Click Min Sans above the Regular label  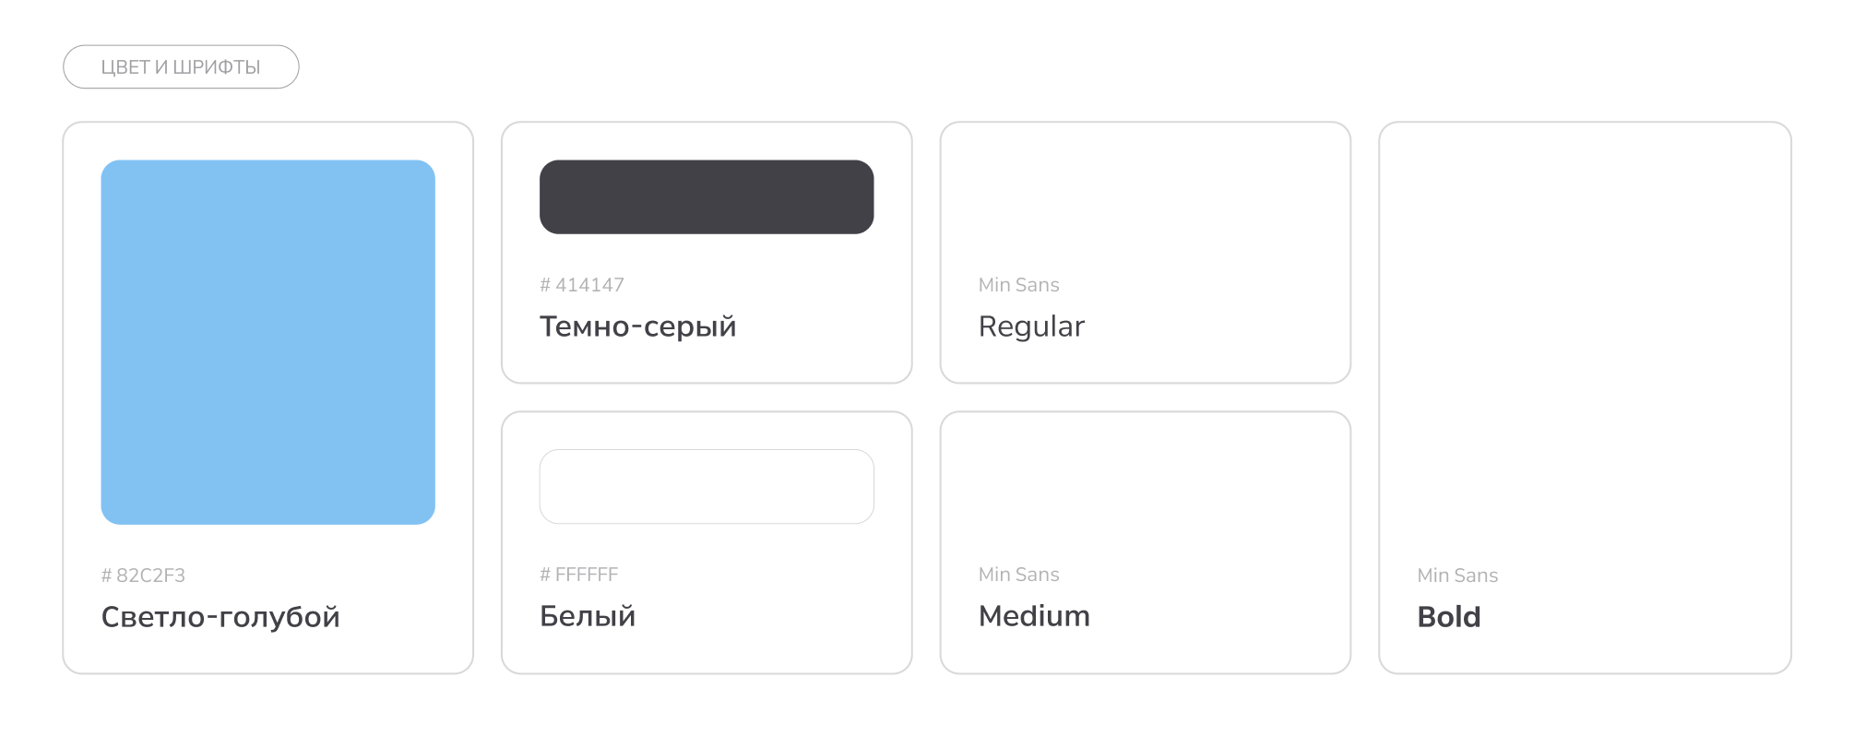[1018, 285]
